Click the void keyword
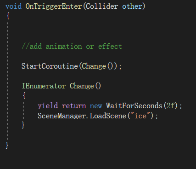 (13, 6)
